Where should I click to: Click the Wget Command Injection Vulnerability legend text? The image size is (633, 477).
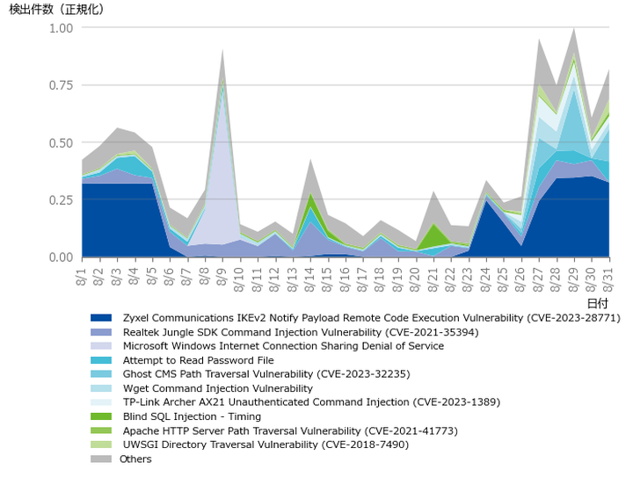pos(217,388)
